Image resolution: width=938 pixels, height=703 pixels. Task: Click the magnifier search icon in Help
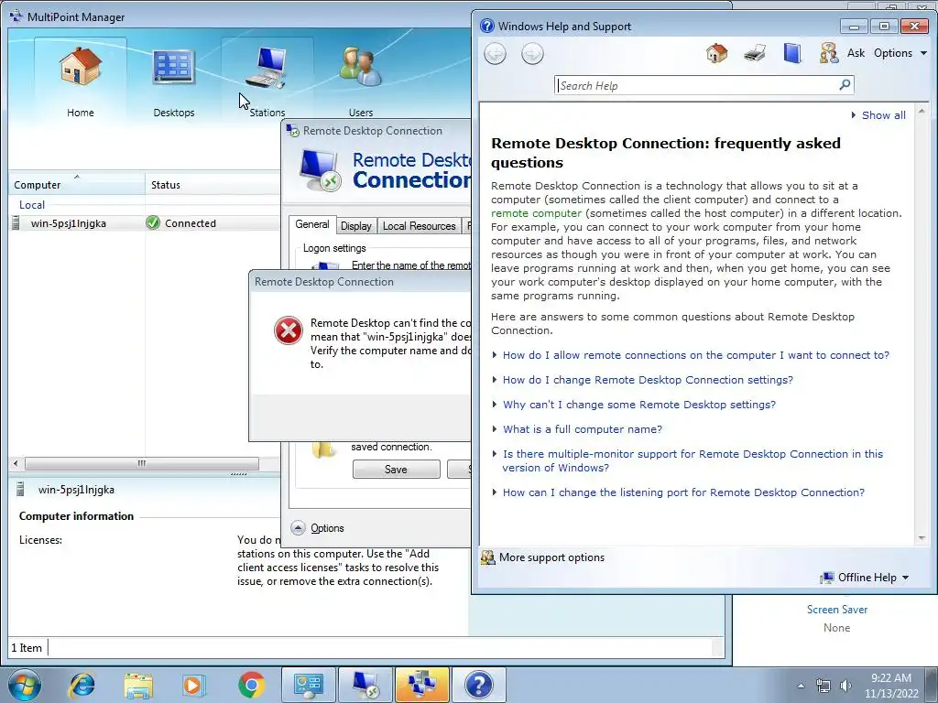coord(845,85)
